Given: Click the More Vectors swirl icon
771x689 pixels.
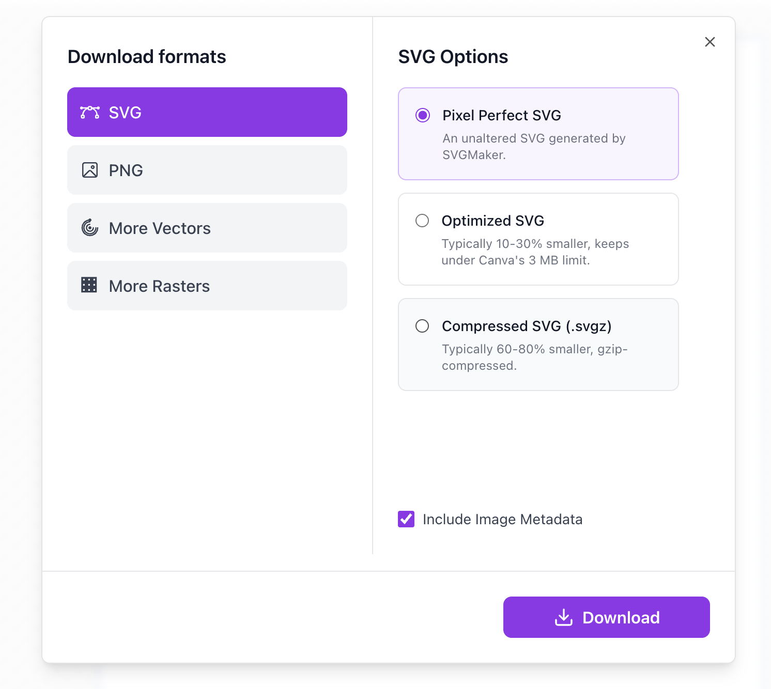Looking at the screenshot, I should (89, 228).
